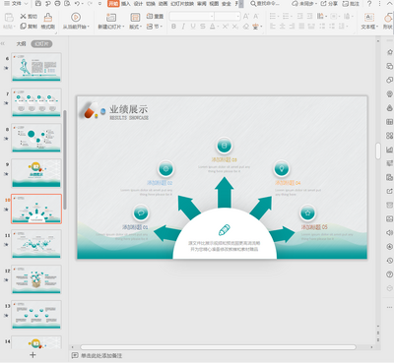Click the Cut (剪切) button
The width and height of the screenshot is (394, 363).
click(x=29, y=16)
